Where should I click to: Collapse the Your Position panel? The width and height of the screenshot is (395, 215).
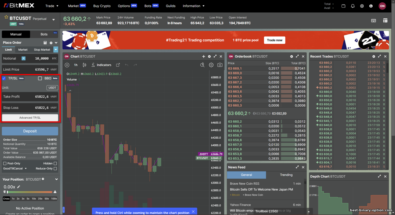tap(56, 179)
